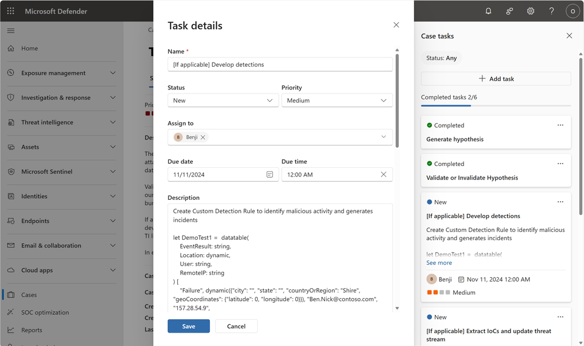Screen dimensions: 584x346
Task: Click the Completed tasks progress bar
Action: 496,106
